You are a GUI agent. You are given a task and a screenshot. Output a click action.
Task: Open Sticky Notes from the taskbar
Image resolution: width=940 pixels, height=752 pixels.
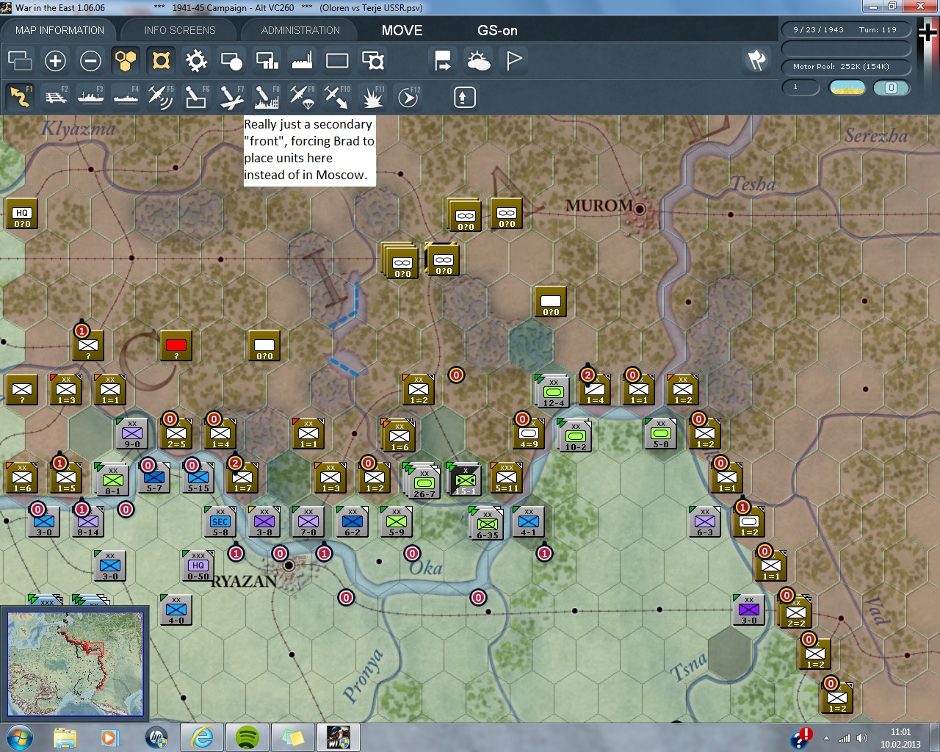292,737
